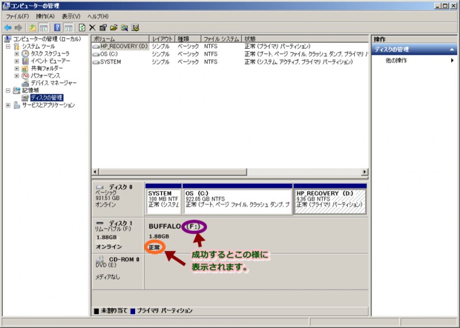Select デバイス マネージャー in the tree
460x328 pixels.
53,83
